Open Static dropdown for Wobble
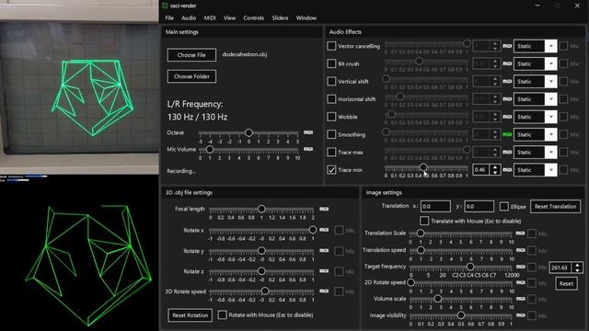 [536, 117]
